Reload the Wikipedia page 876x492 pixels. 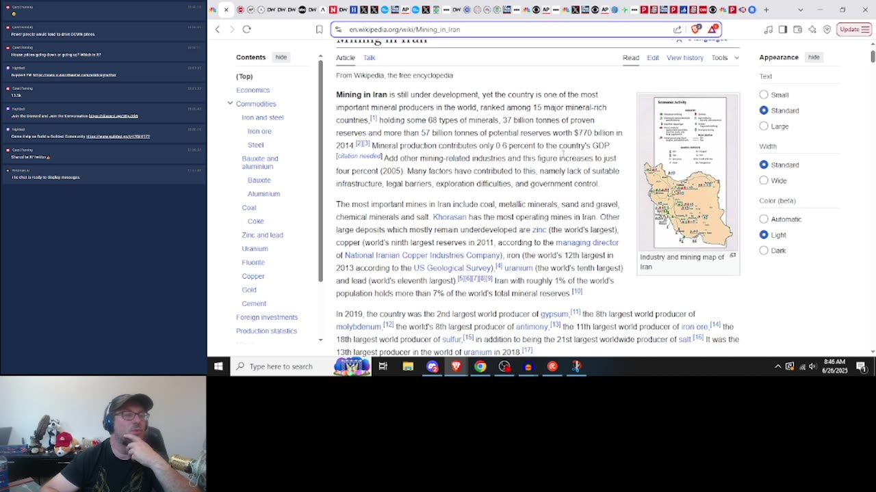coord(246,29)
